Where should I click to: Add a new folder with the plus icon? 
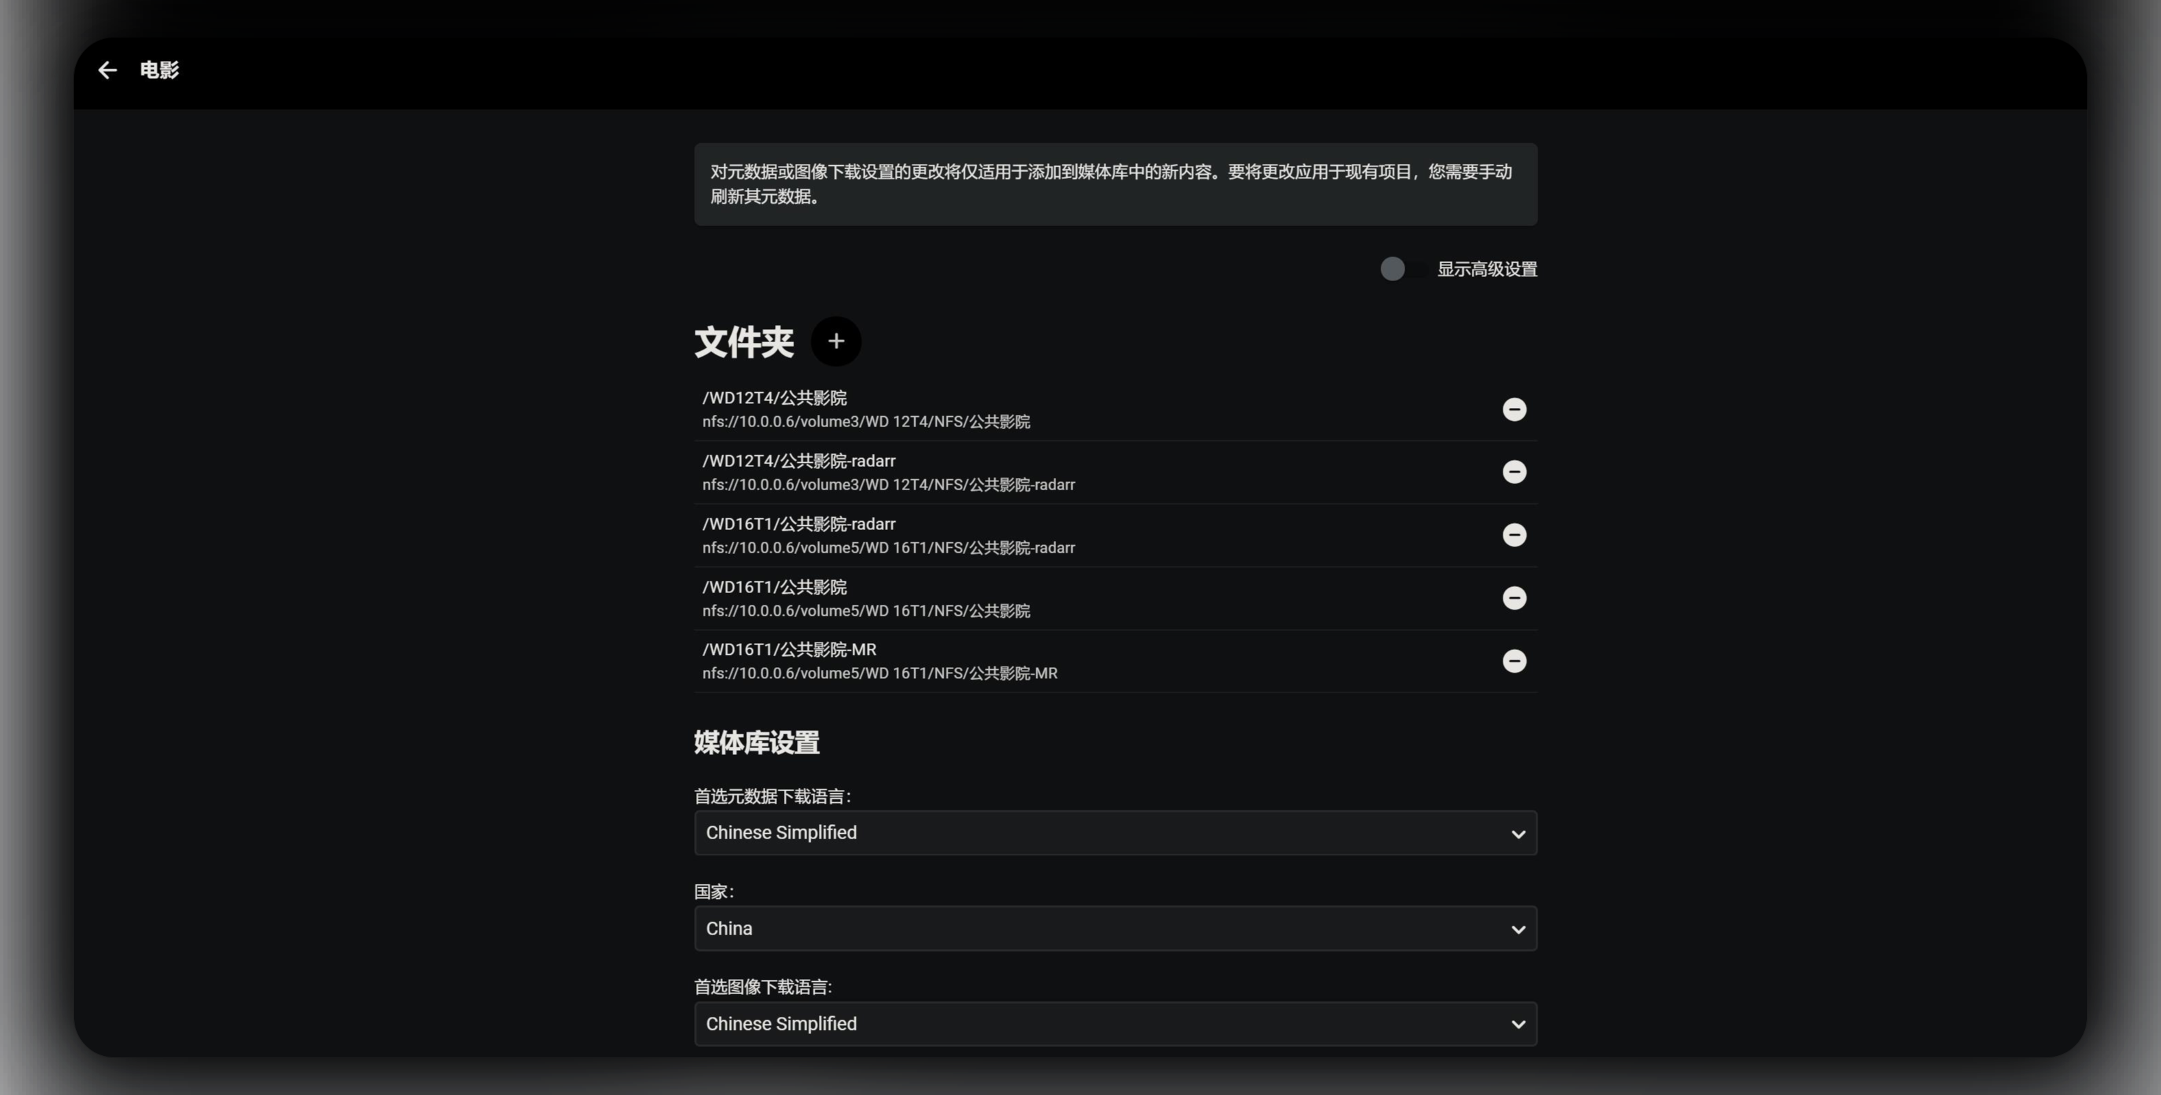tap(835, 341)
